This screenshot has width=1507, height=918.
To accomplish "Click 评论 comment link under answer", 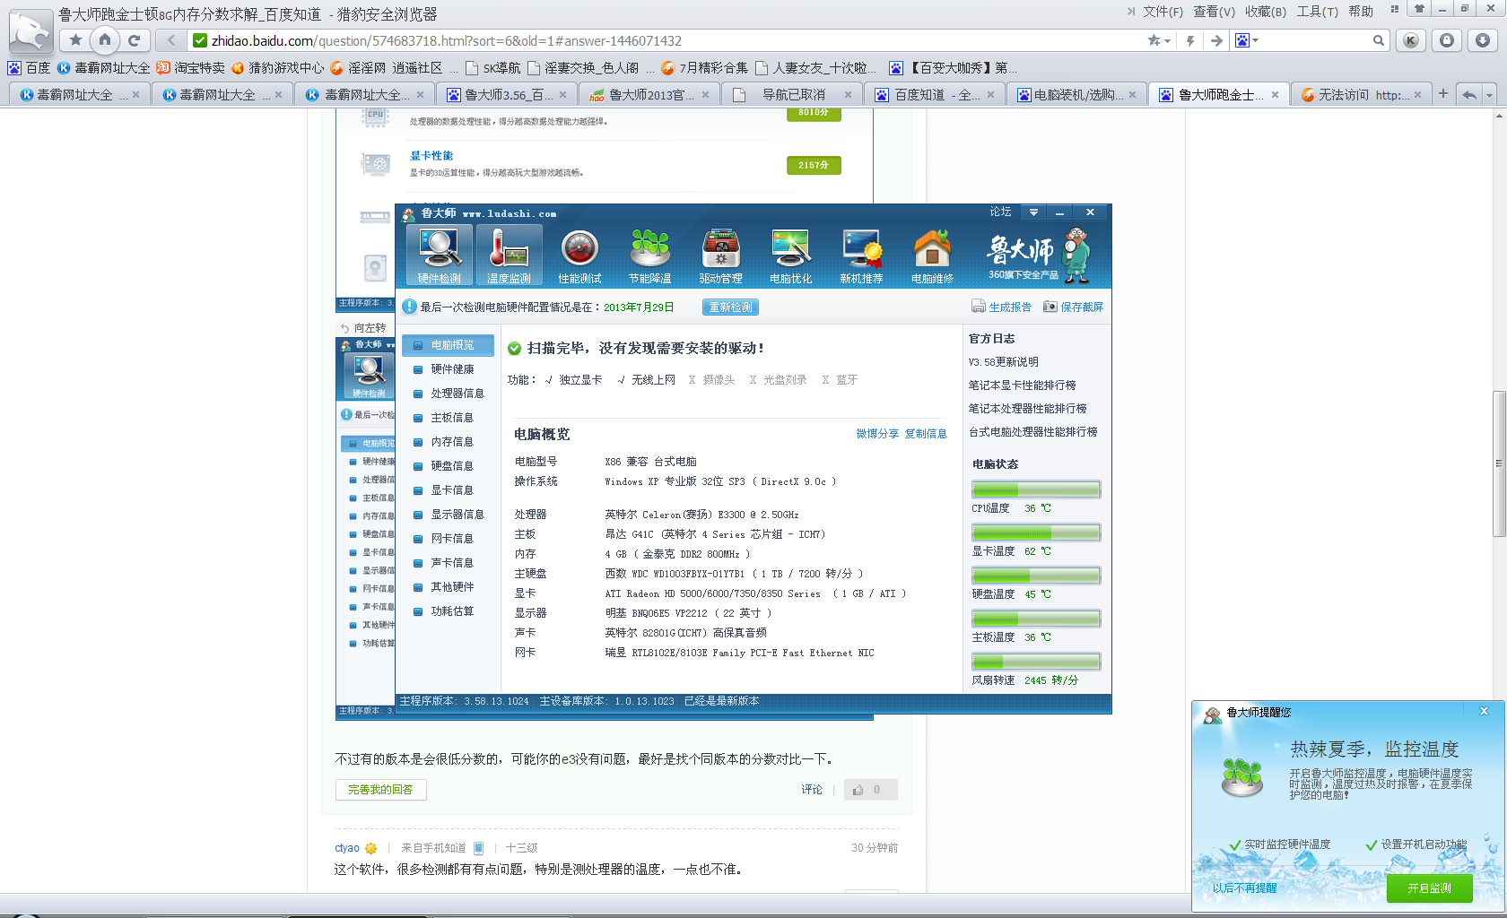I will click(812, 790).
